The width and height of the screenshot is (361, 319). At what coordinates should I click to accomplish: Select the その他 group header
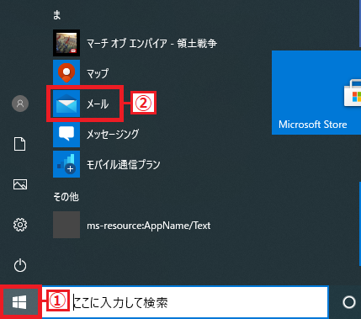pyautogui.click(x=66, y=197)
